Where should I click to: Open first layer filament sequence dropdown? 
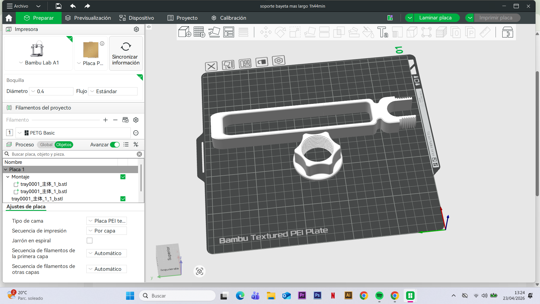click(107, 253)
